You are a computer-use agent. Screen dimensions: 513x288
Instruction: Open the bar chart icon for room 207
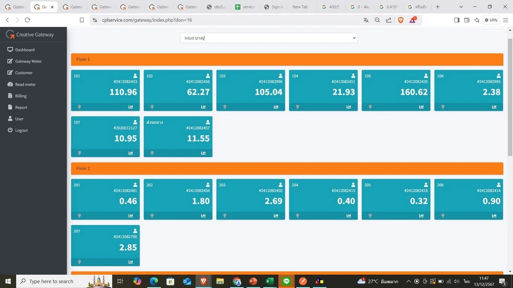[131, 262]
